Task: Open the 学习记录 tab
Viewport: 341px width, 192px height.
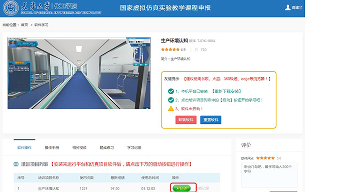Action: coord(134,148)
